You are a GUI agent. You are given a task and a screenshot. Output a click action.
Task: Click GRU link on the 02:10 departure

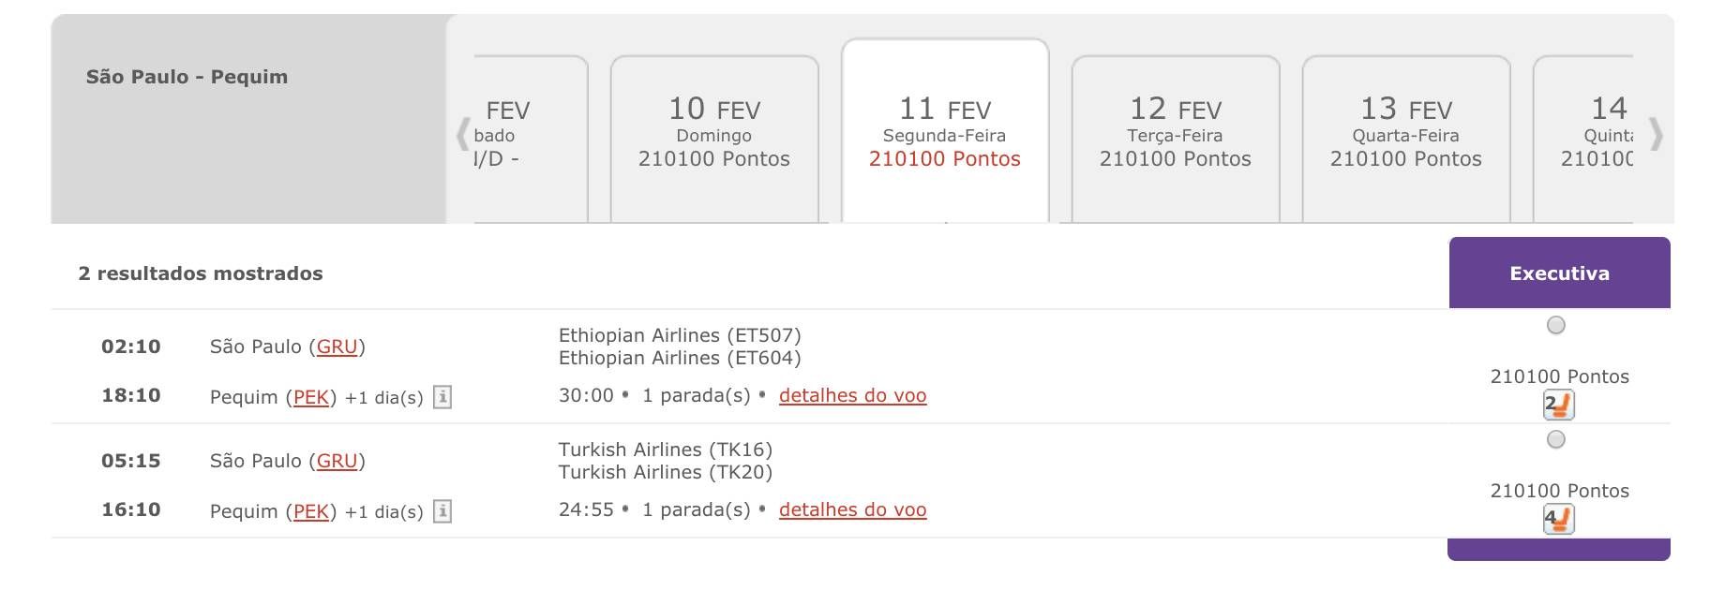tap(337, 347)
